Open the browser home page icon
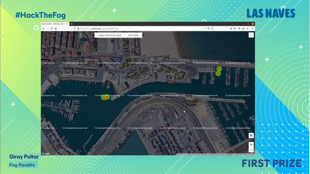Image resolution: width=310 pixels, height=174 pixels. point(56,28)
